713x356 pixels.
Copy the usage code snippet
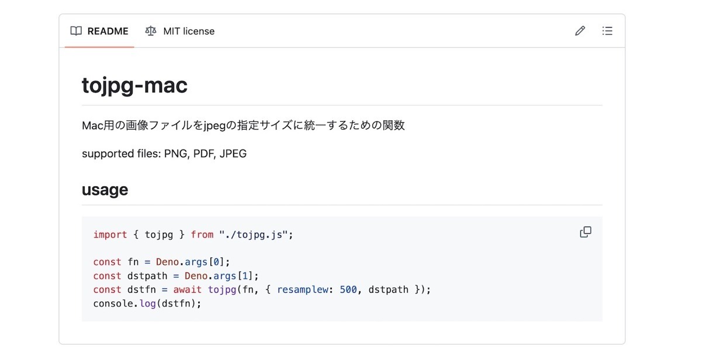pos(585,232)
